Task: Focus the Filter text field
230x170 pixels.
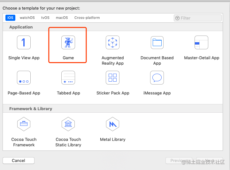Action: tap(198, 18)
